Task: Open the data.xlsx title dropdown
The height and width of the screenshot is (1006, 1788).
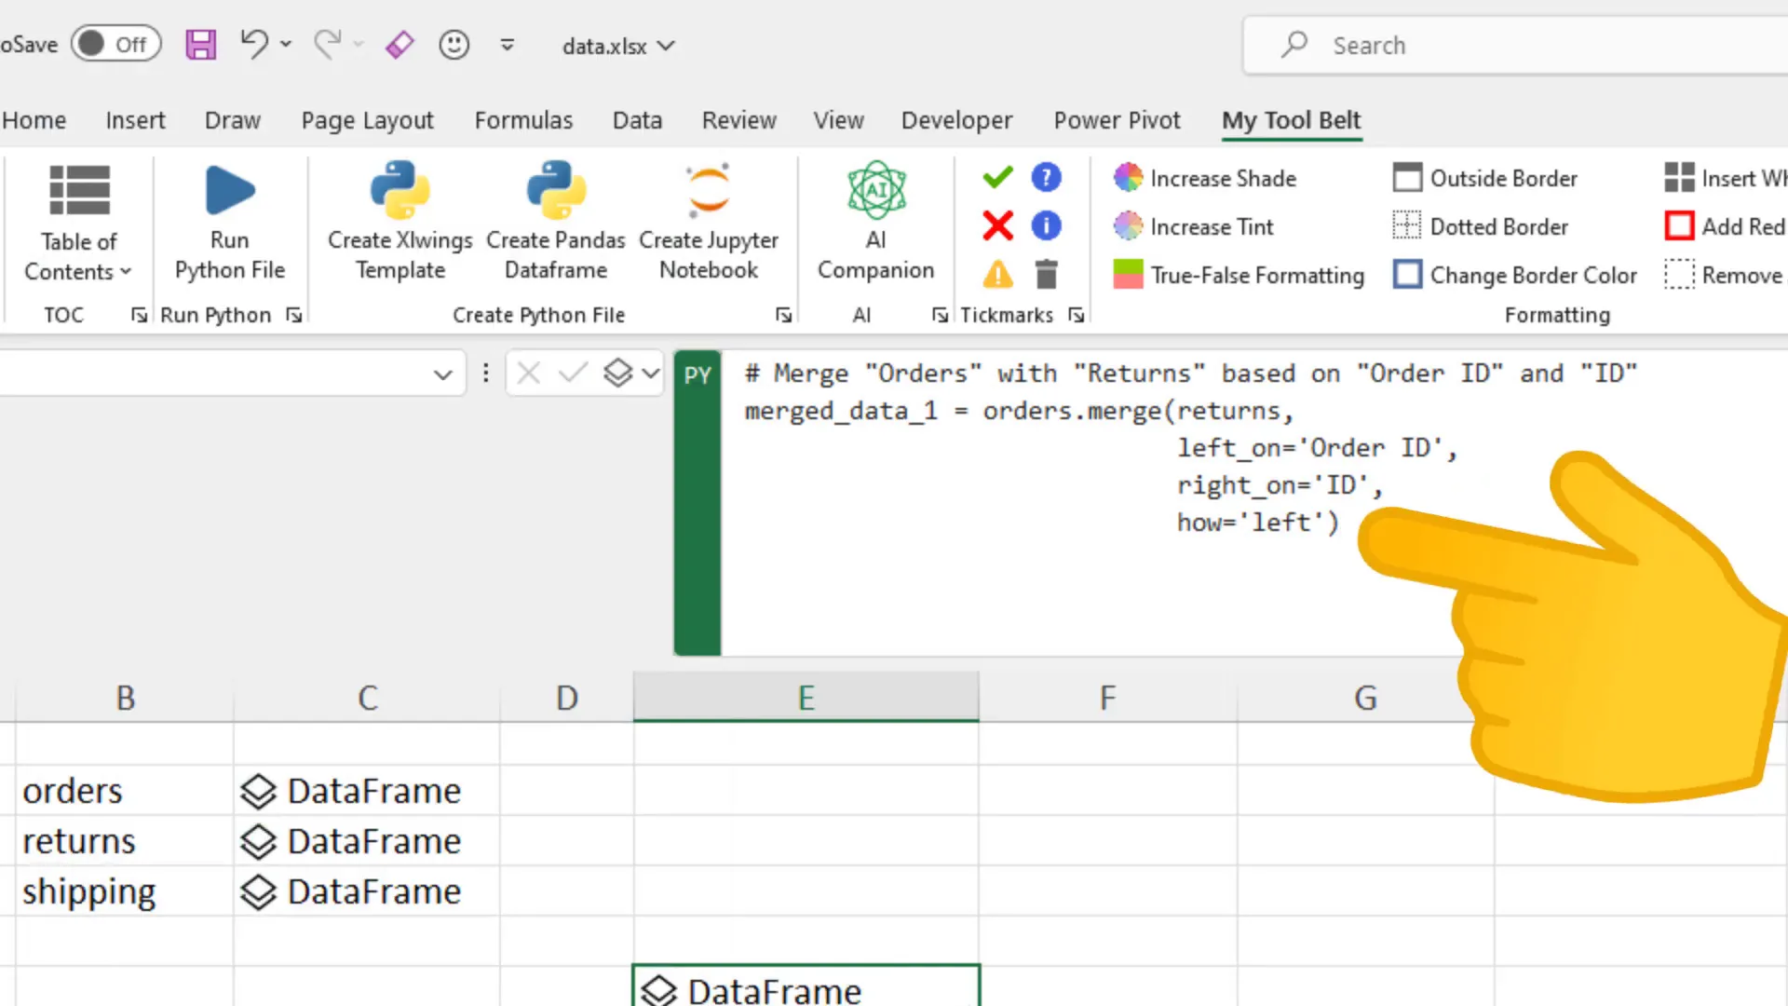Action: [x=665, y=45]
